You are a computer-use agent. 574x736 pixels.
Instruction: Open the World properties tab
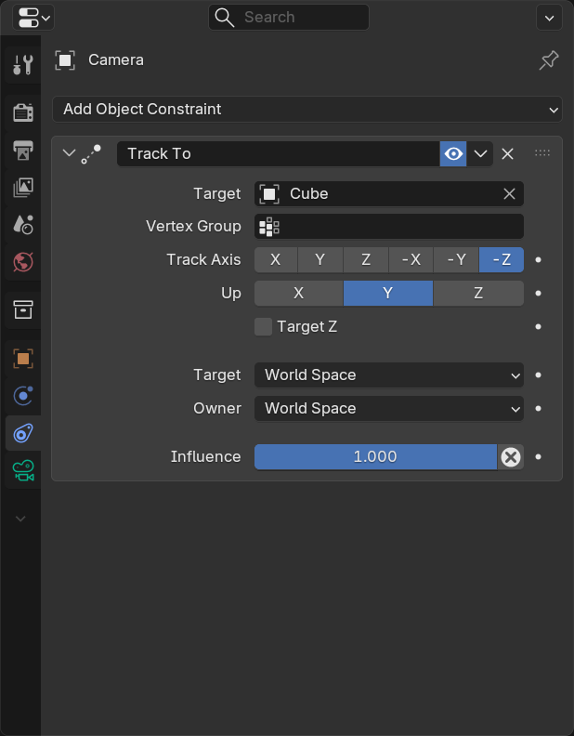pyautogui.click(x=23, y=262)
